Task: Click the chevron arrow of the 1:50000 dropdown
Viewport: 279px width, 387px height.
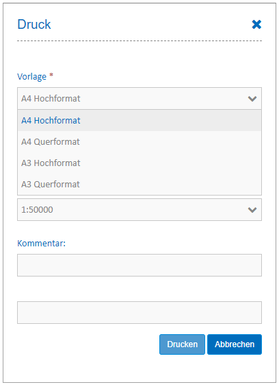Action: click(x=252, y=210)
